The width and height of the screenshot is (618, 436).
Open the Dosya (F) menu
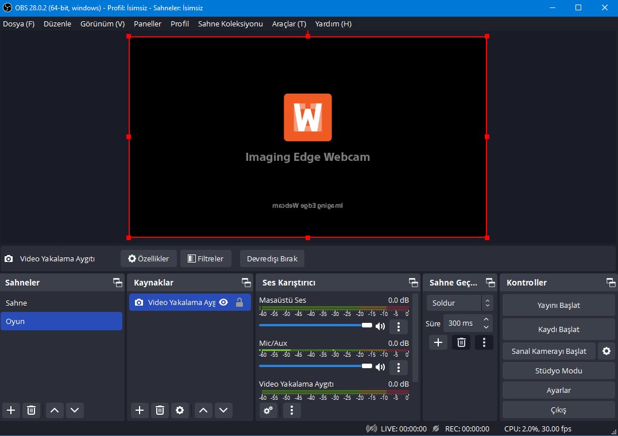[x=18, y=24]
